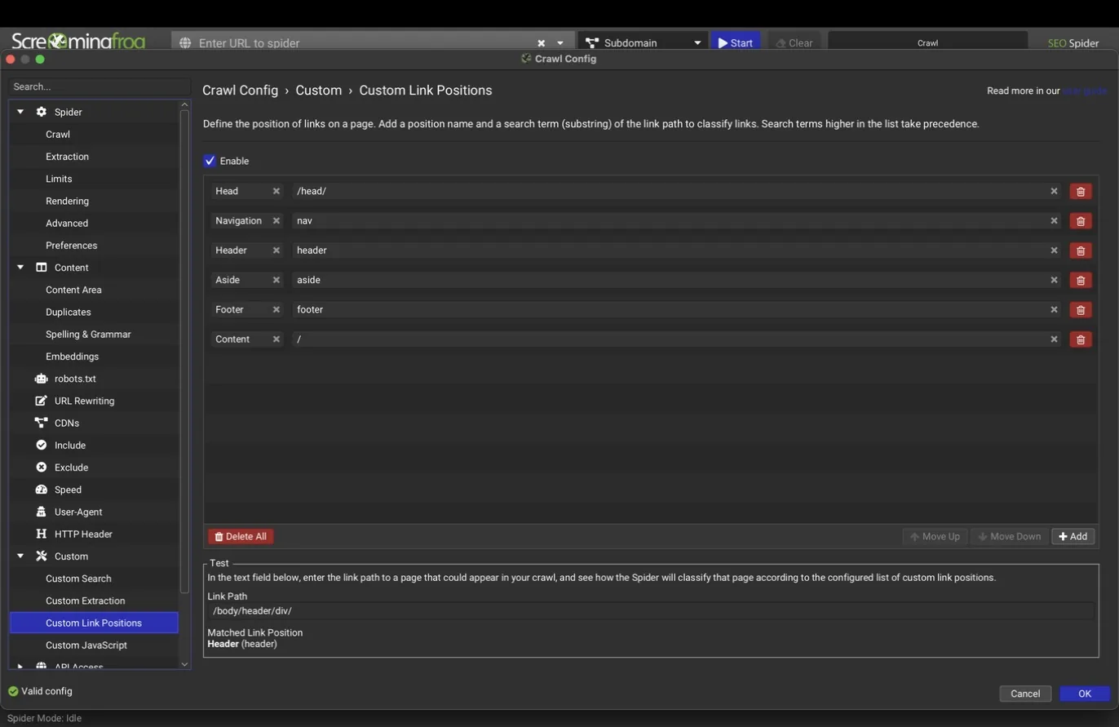Open Crawl settings in sidebar
The width and height of the screenshot is (1119, 727).
[x=58, y=134]
